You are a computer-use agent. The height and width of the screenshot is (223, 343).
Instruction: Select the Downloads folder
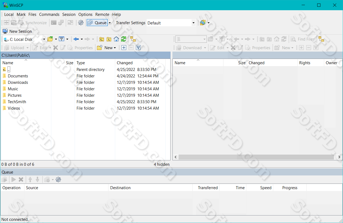pos(18,82)
